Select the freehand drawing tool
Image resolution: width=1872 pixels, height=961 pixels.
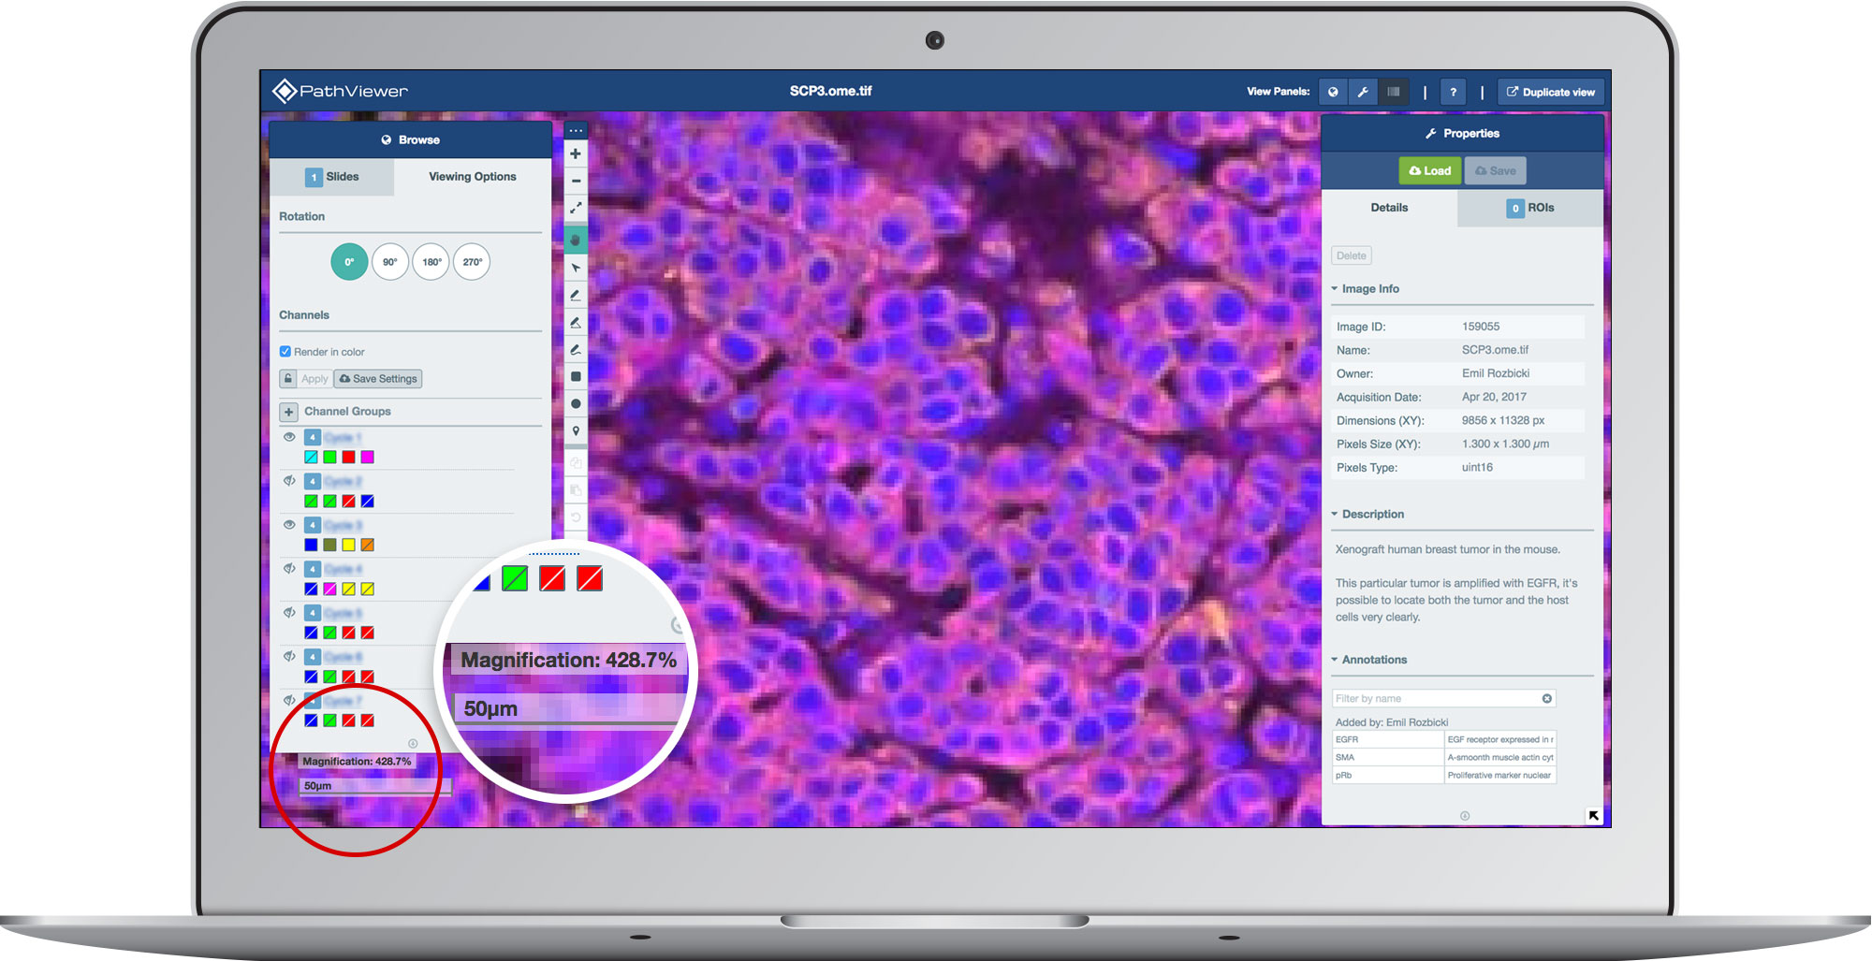[576, 349]
